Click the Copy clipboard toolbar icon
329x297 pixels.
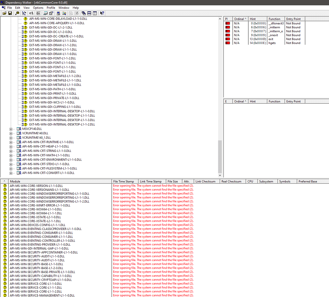click(17, 13)
